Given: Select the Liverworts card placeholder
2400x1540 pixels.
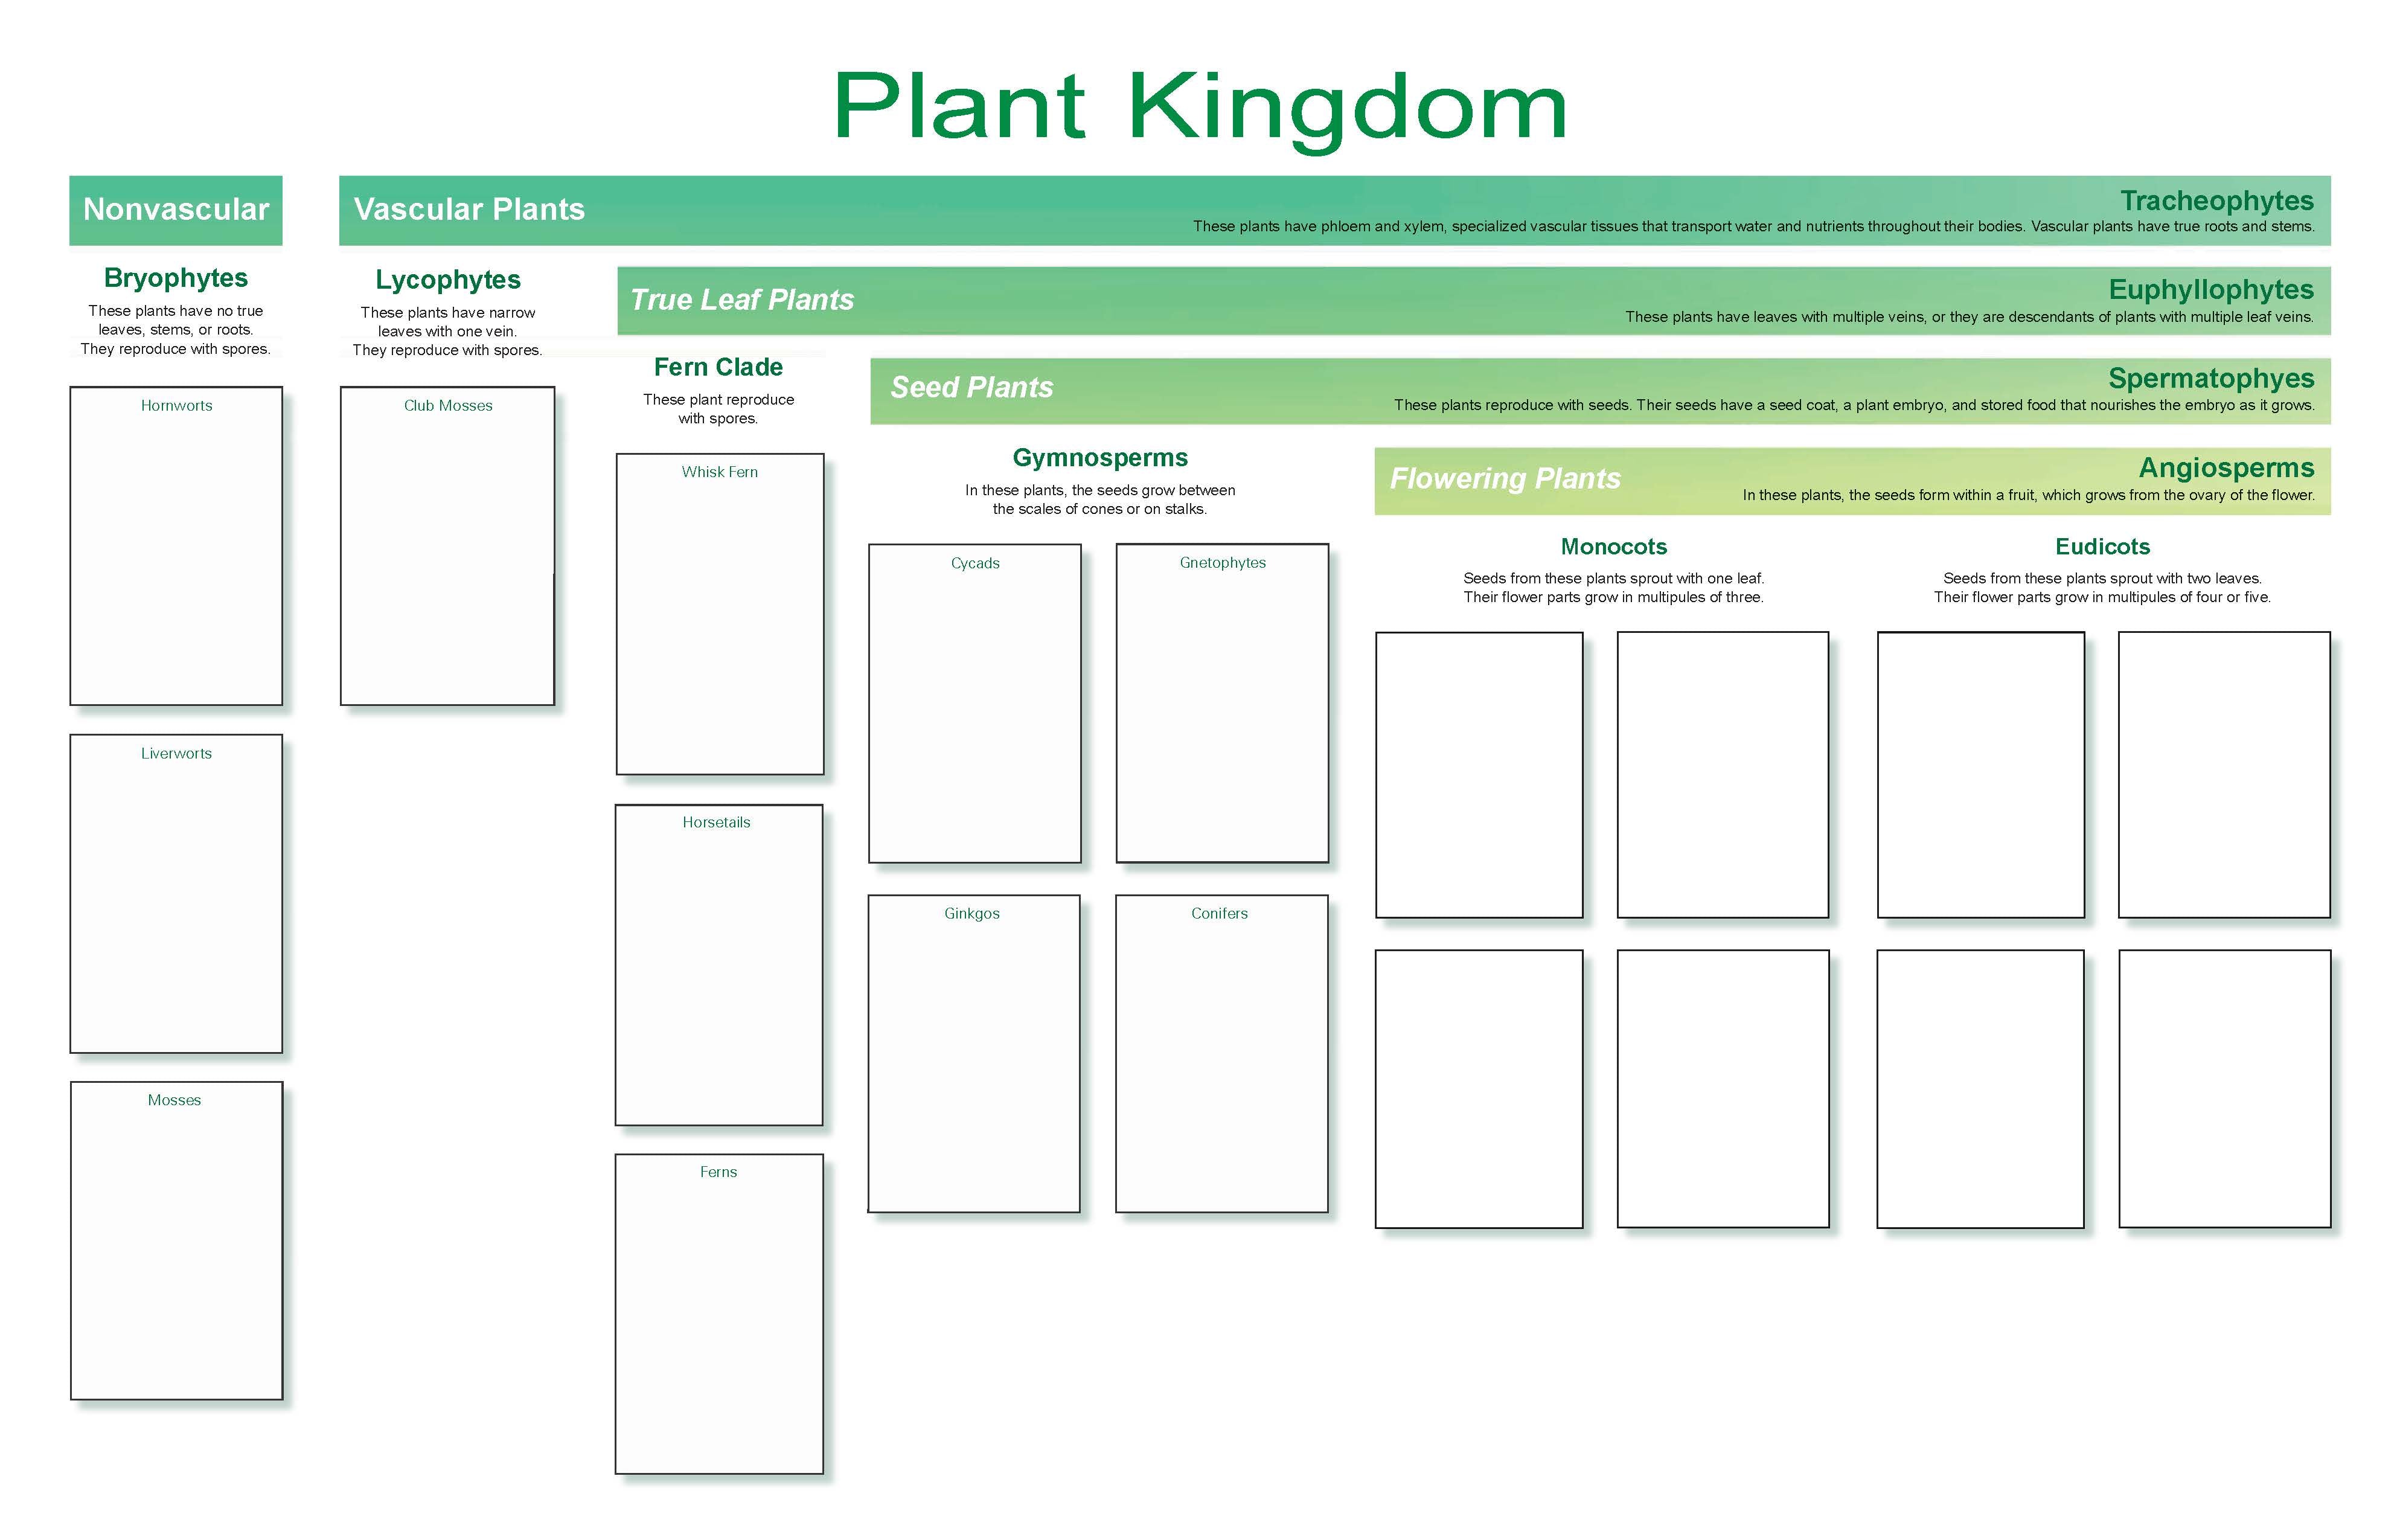Looking at the screenshot, I should (x=176, y=893).
